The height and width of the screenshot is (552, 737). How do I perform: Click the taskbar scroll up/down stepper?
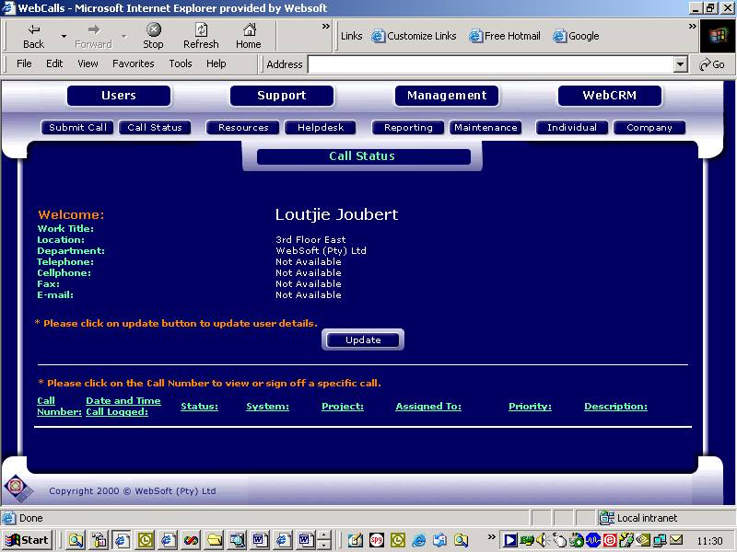(324, 541)
